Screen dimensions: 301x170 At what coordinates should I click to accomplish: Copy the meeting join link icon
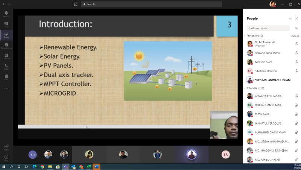(296, 28)
